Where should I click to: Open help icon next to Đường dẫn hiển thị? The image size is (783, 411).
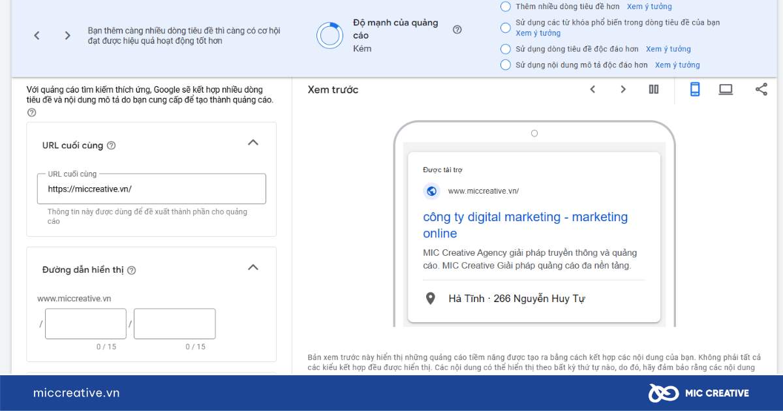(x=131, y=270)
